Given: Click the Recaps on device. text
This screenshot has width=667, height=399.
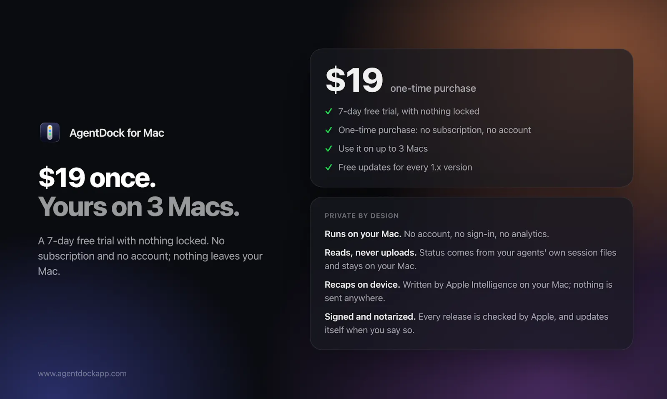Looking at the screenshot, I should [362, 285].
